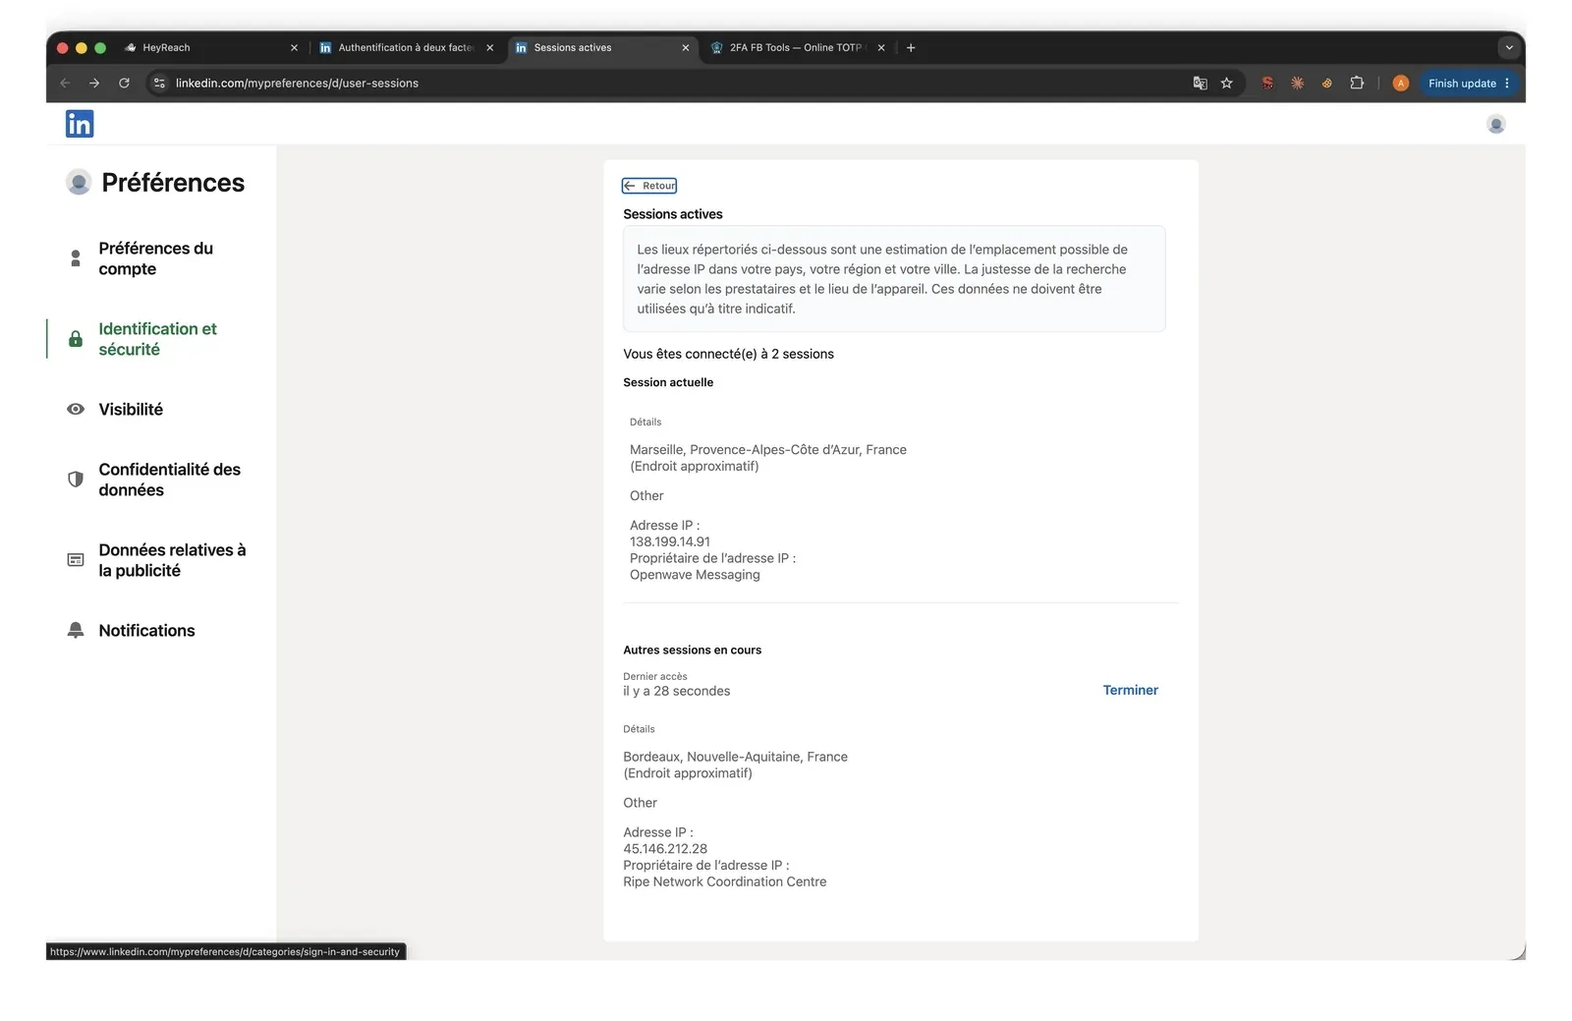
Task: Click the Session actuelle heading
Action: coord(668,382)
